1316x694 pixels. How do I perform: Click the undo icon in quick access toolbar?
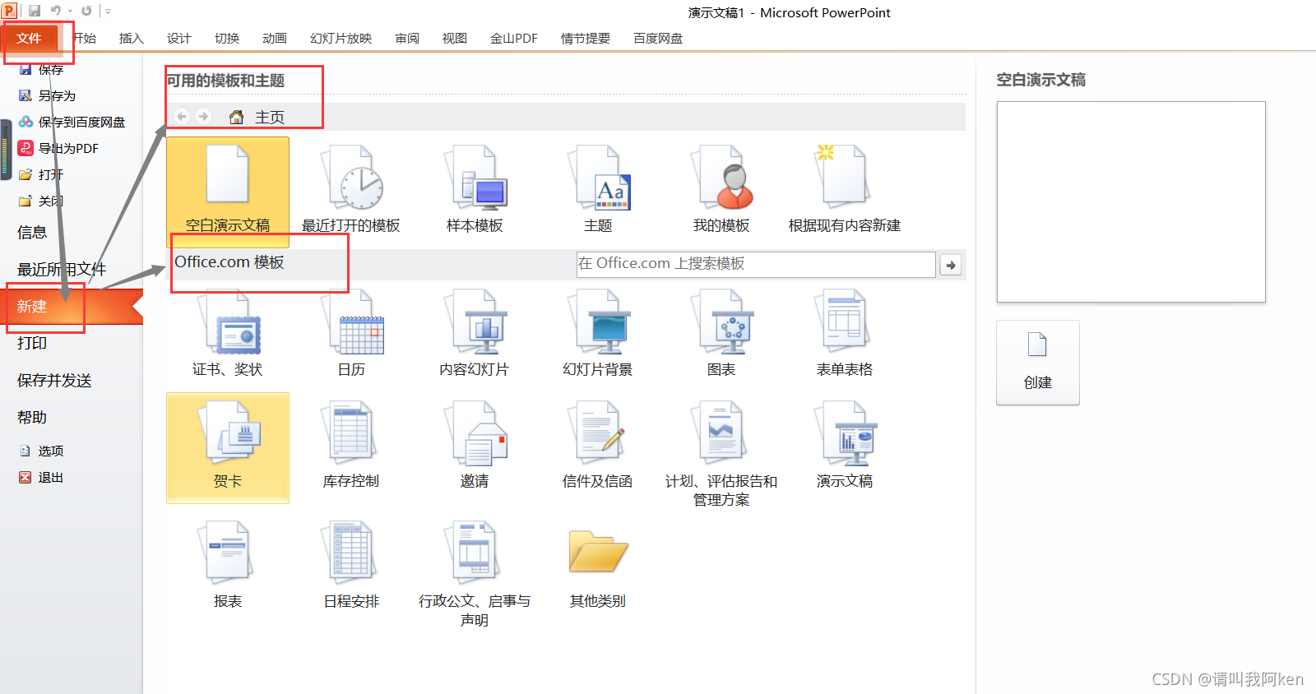tap(56, 11)
